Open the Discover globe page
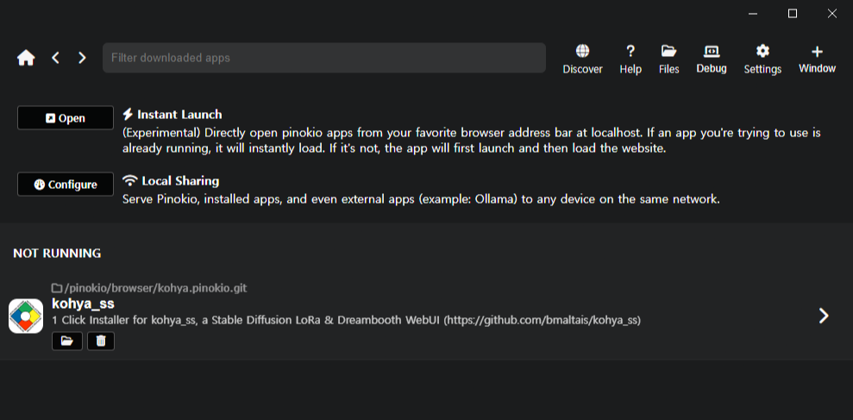The image size is (853, 420). click(x=583, y=60)
